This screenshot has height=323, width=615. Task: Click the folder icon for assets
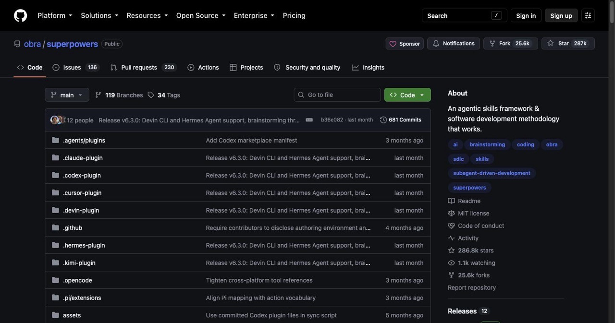click(x=55, y=315)
